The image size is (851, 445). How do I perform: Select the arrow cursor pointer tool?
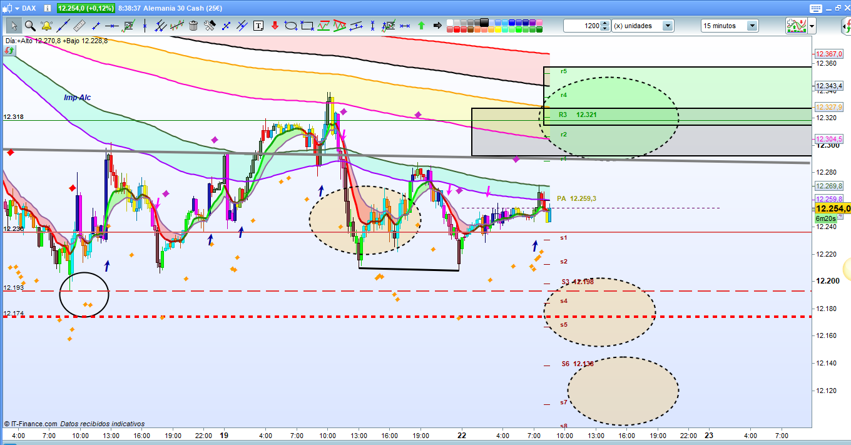pyautogui.click(x=14, y=26)
